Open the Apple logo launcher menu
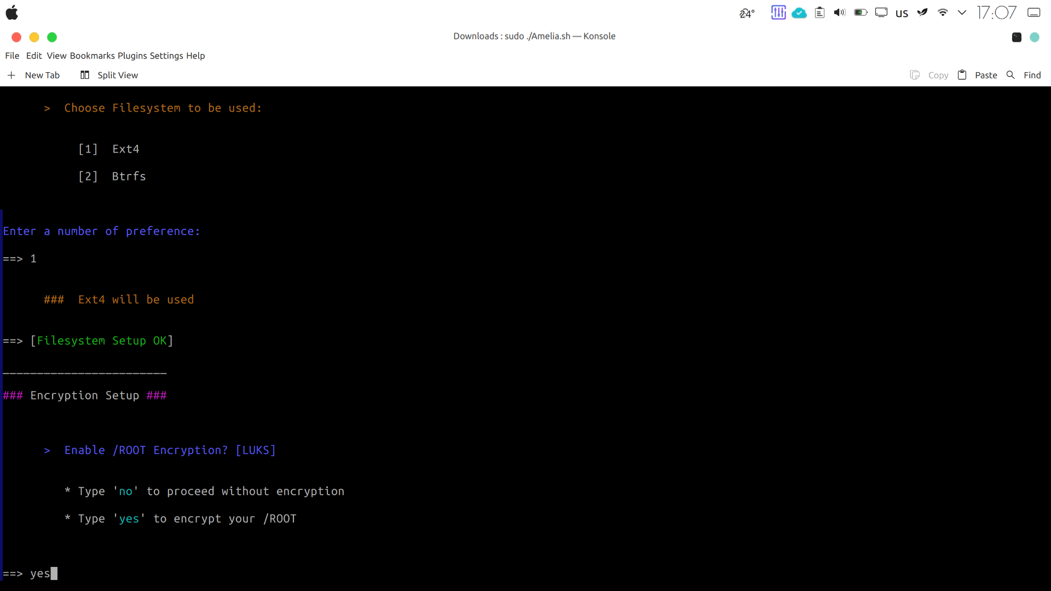Screen dimensions: 1051x591 click(x=12, y=13)
